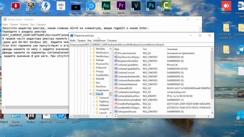Open Файл menu in Registry Editor
Viewport: 244px width, 137px height.
point(72,41)
